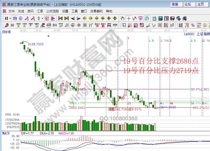The width and height of the screenshot is (210, 151).
Task: Open the calculator tool
Action: (x=160, y=18)
